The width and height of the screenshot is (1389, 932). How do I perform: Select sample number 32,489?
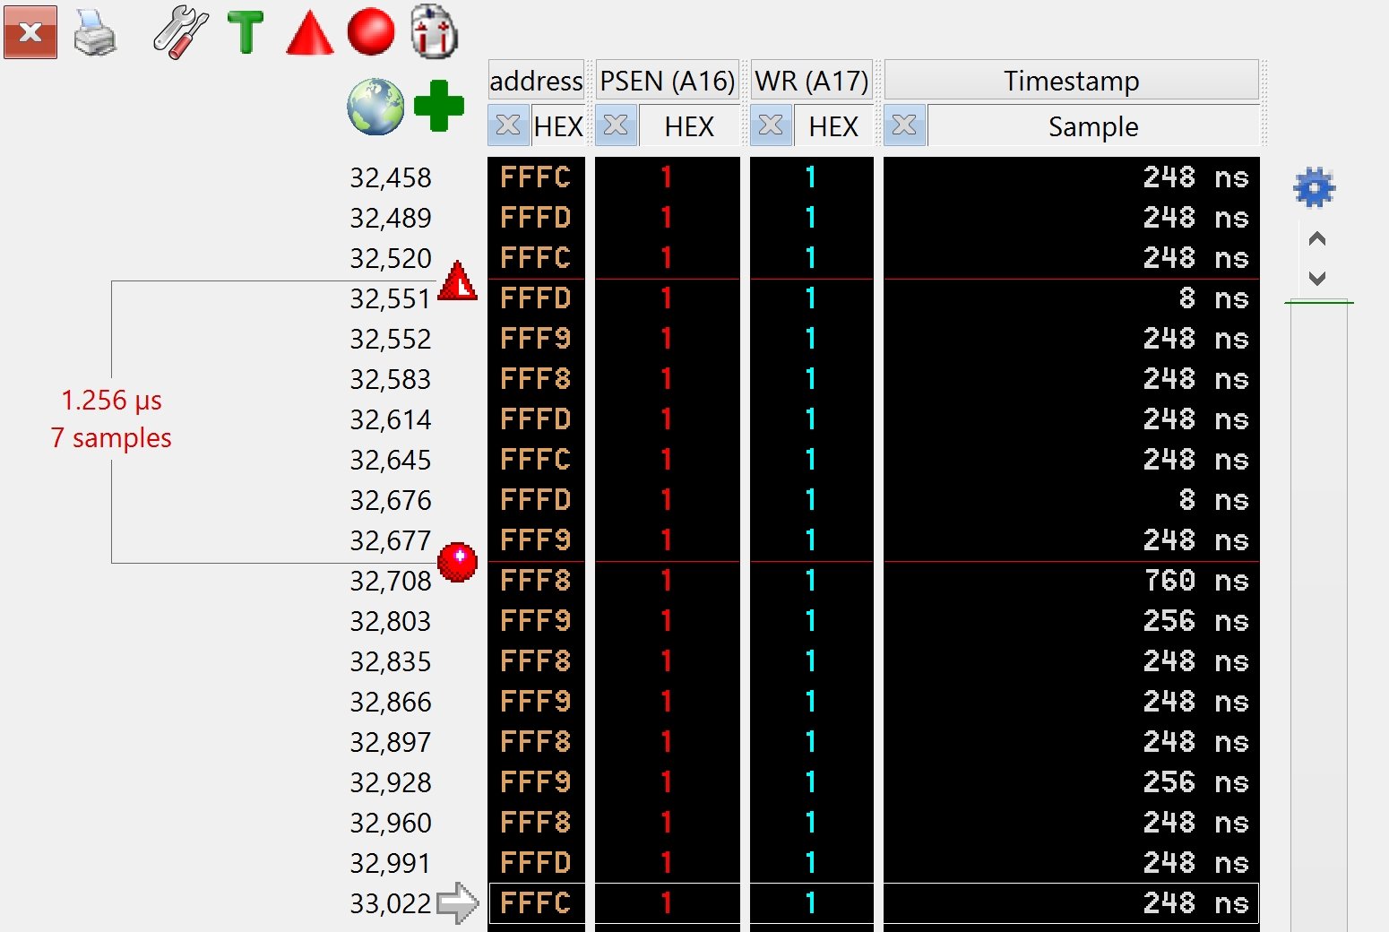391,218
